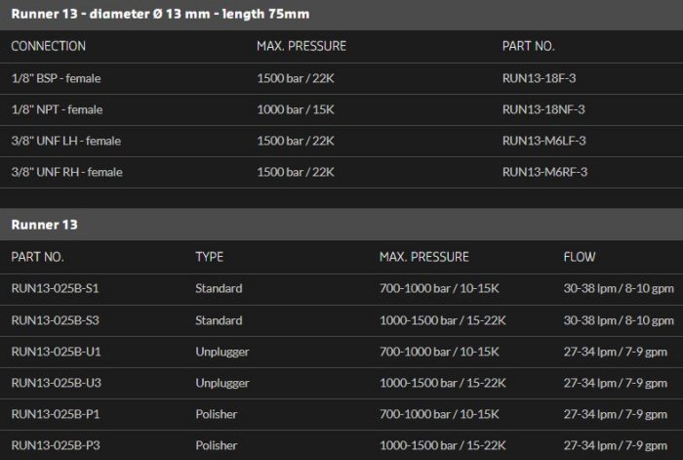Select part number RUN13-M6LF-3
This screenshot has height=460, width=683.
(x=549, y=141)
